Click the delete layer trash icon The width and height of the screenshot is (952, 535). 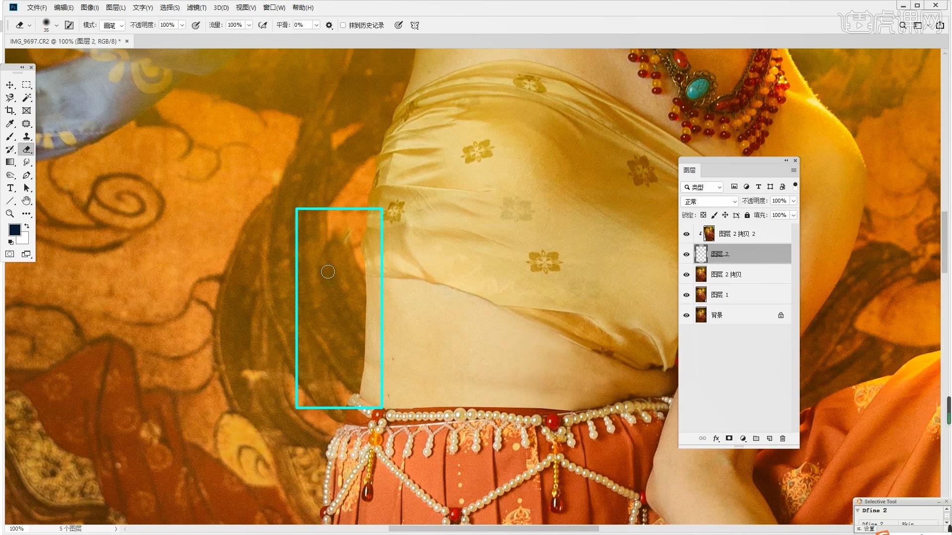[782, 438]
